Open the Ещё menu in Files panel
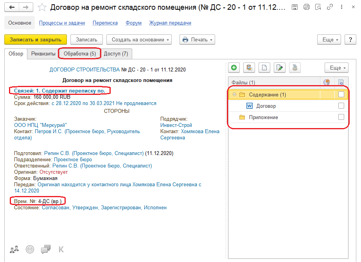 (x=335, y=68)
